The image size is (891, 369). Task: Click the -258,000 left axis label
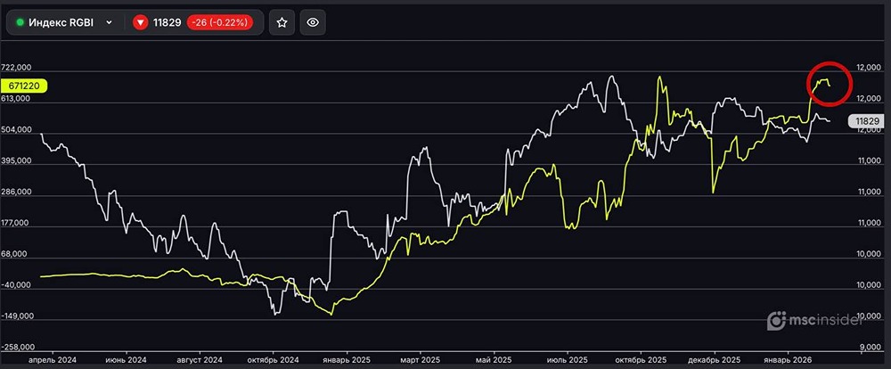(x=19, y=348)
